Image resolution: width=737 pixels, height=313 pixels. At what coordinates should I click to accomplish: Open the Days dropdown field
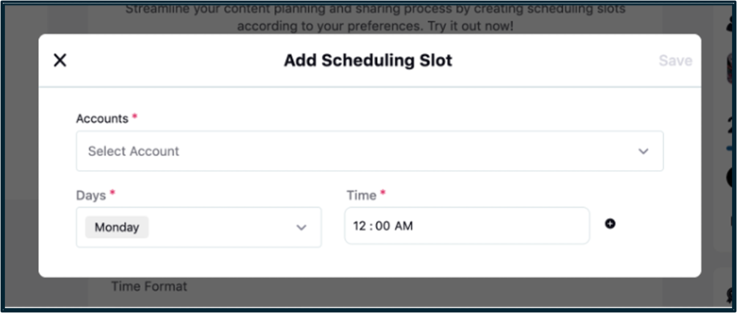click(x=199, y=227)
